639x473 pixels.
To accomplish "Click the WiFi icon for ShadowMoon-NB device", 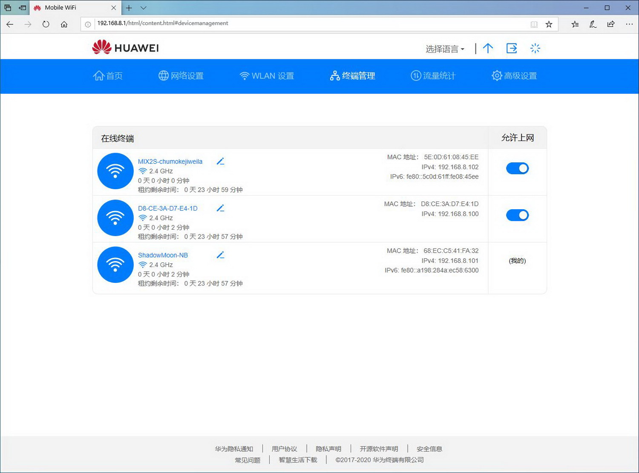I will tap(115, 265).
